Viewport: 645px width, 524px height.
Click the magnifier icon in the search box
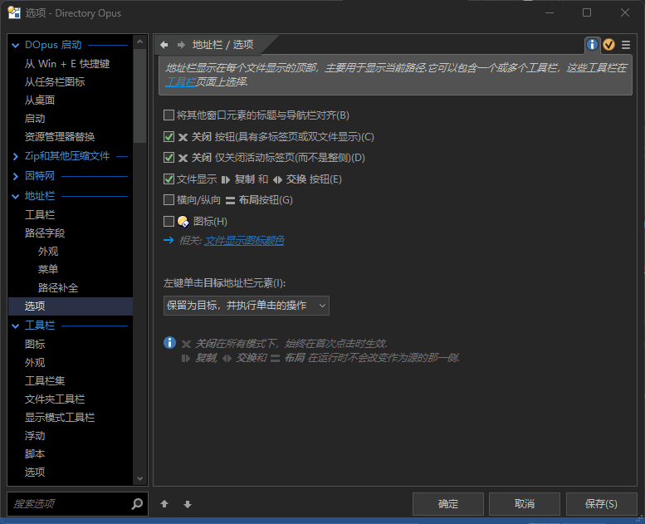[x=137, y=504]
